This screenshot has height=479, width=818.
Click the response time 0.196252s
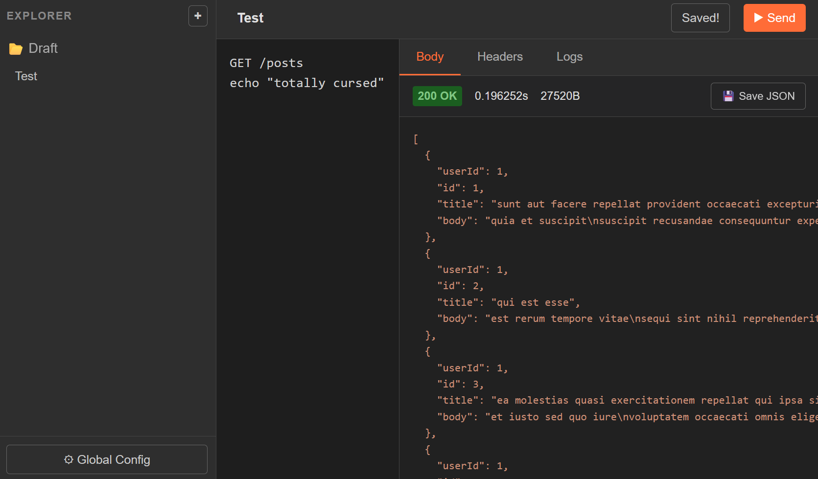pyautogui.click(x=501, y=96)
